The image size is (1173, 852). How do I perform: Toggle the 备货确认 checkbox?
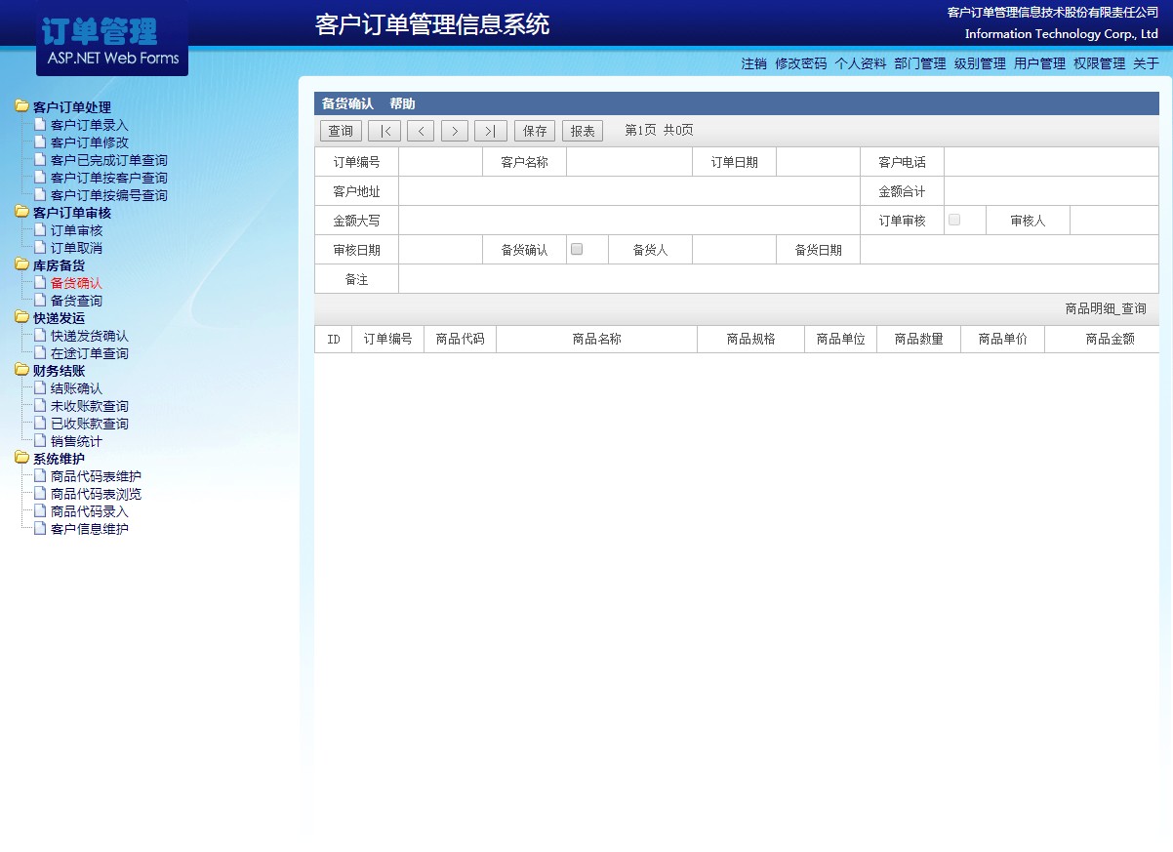tap(577, 249)
